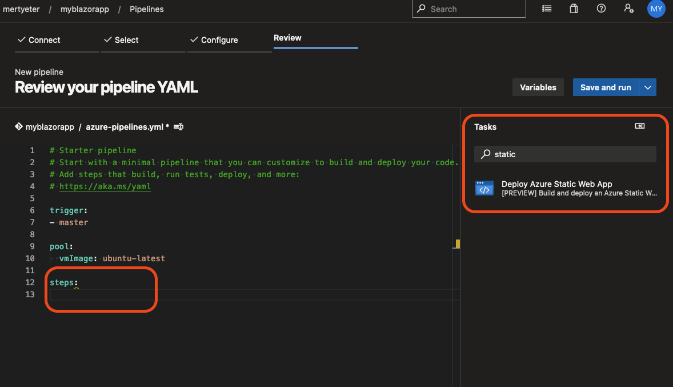Select the Deploy Azure Static Web App task

click(566, 188)
